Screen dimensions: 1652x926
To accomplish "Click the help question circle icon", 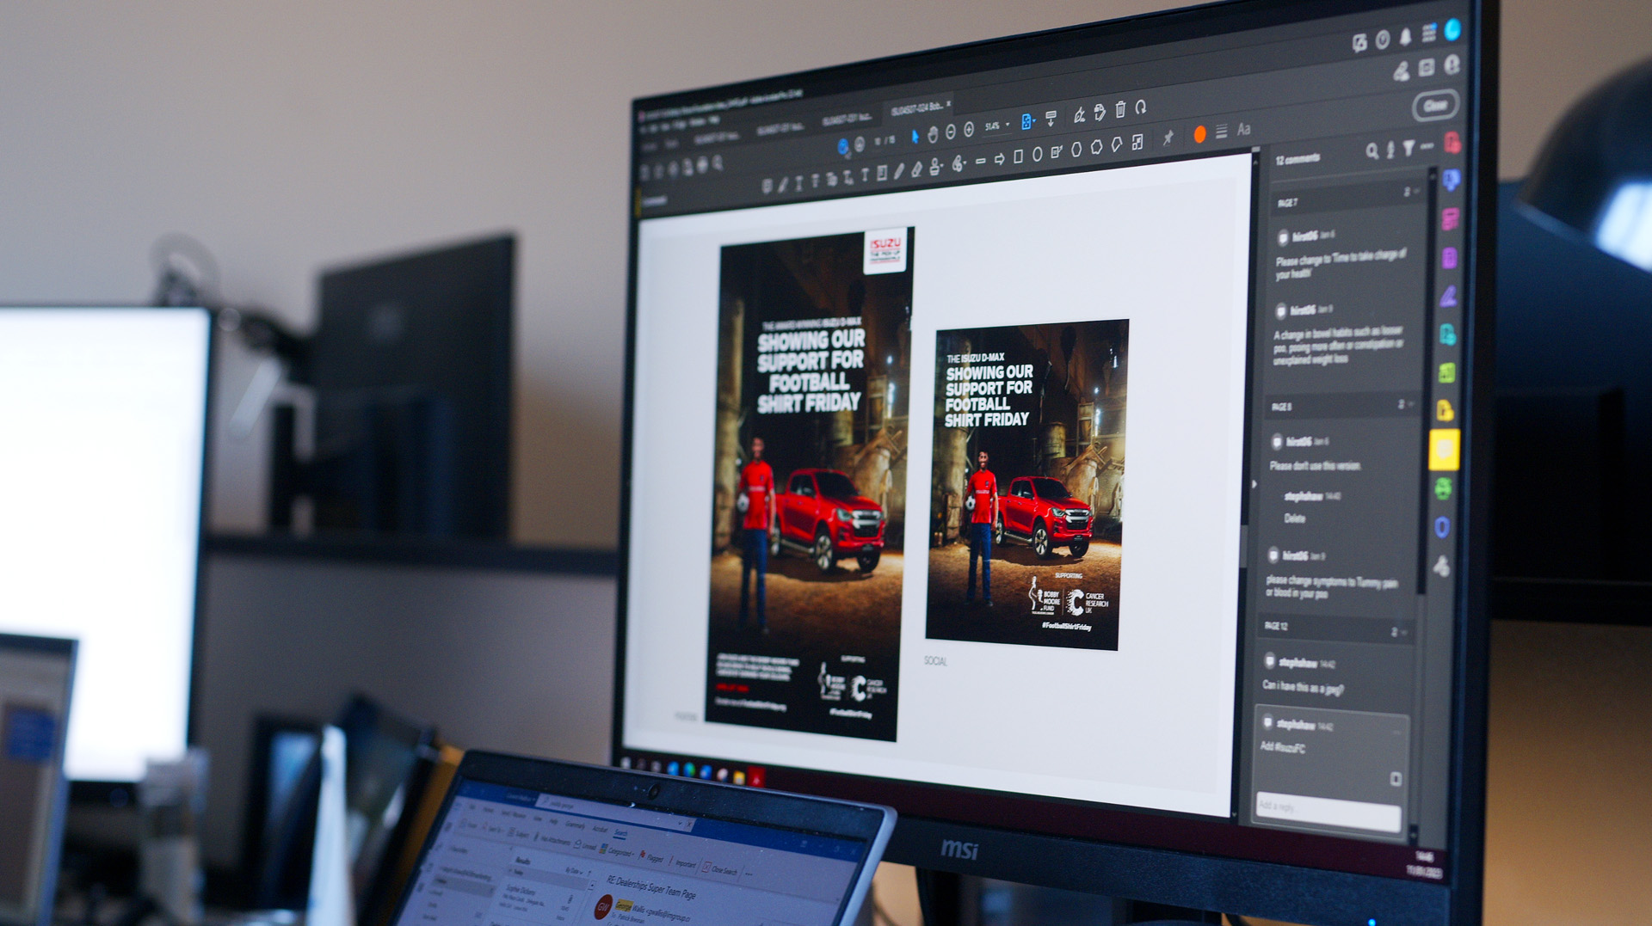I will (1383, 40).
